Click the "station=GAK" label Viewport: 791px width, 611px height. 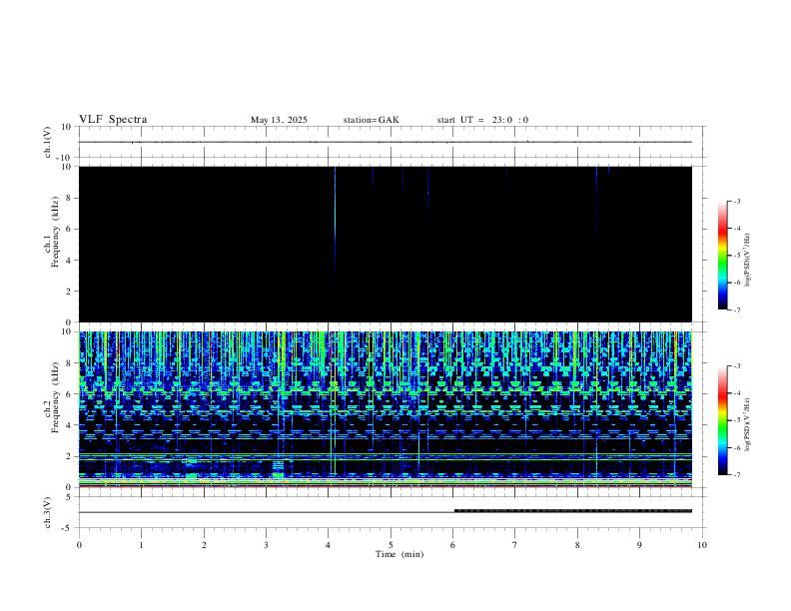(x=371, y=120)
